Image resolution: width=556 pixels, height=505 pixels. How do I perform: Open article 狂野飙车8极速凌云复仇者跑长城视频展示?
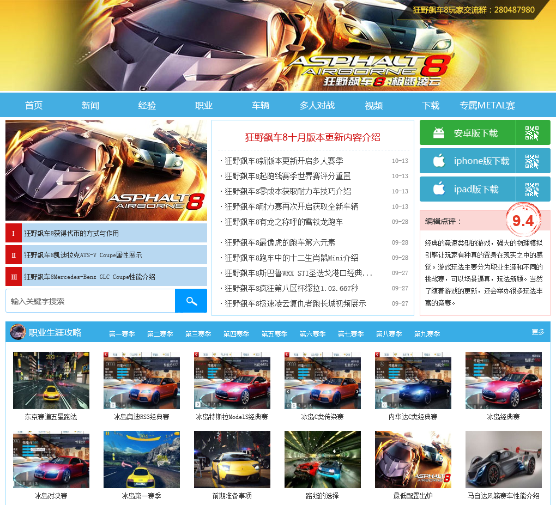click(x=295, y=303)
